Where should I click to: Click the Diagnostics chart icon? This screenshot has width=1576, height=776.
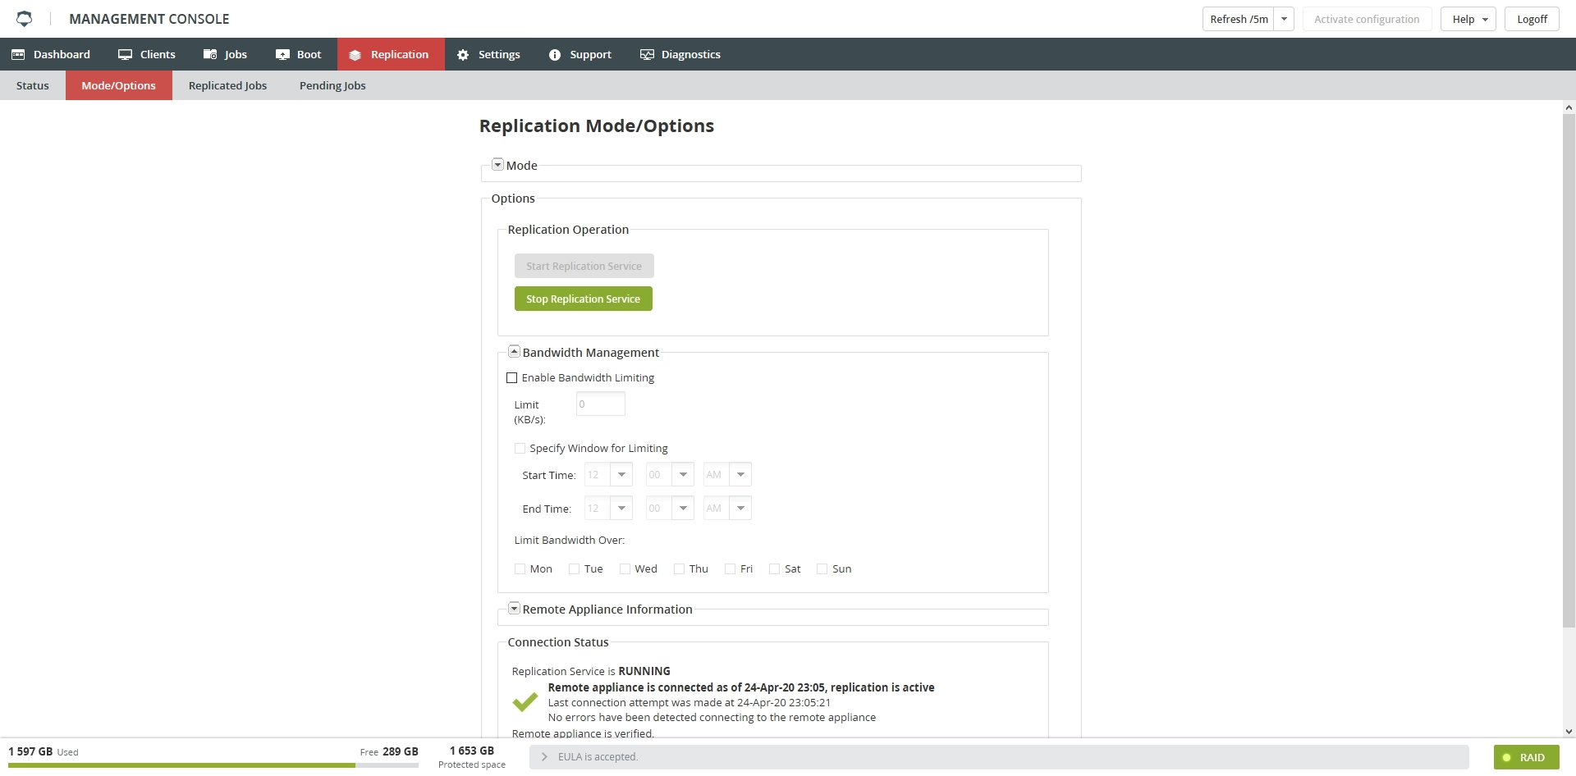(x=647, y=54)
